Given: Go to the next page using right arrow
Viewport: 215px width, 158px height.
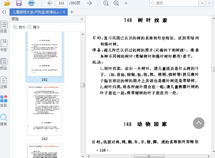Looking at the screenshot, I should coord(89,3).
